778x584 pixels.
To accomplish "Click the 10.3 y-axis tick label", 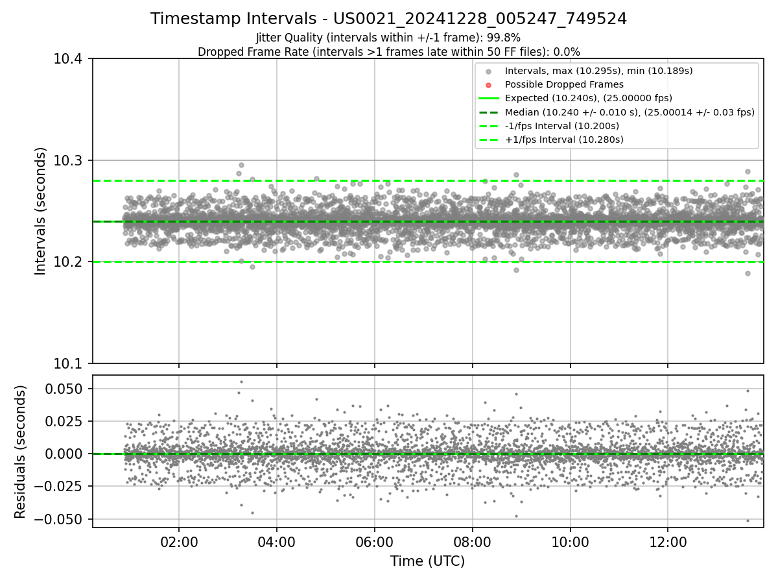I will tap(69, 160).
